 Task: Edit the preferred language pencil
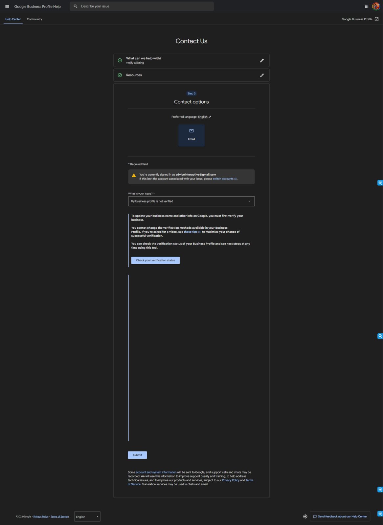click(210, 117)
